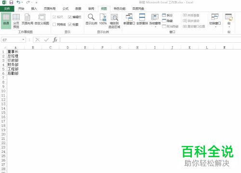The height and width of the screenshot is (173, 241).
Task: Select row 15 header
Action: point(3,112)
